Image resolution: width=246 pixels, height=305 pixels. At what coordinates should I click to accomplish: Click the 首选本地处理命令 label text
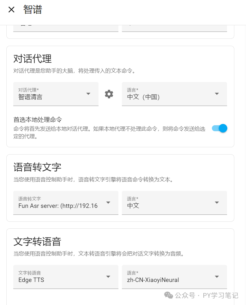tap(38, 120)
